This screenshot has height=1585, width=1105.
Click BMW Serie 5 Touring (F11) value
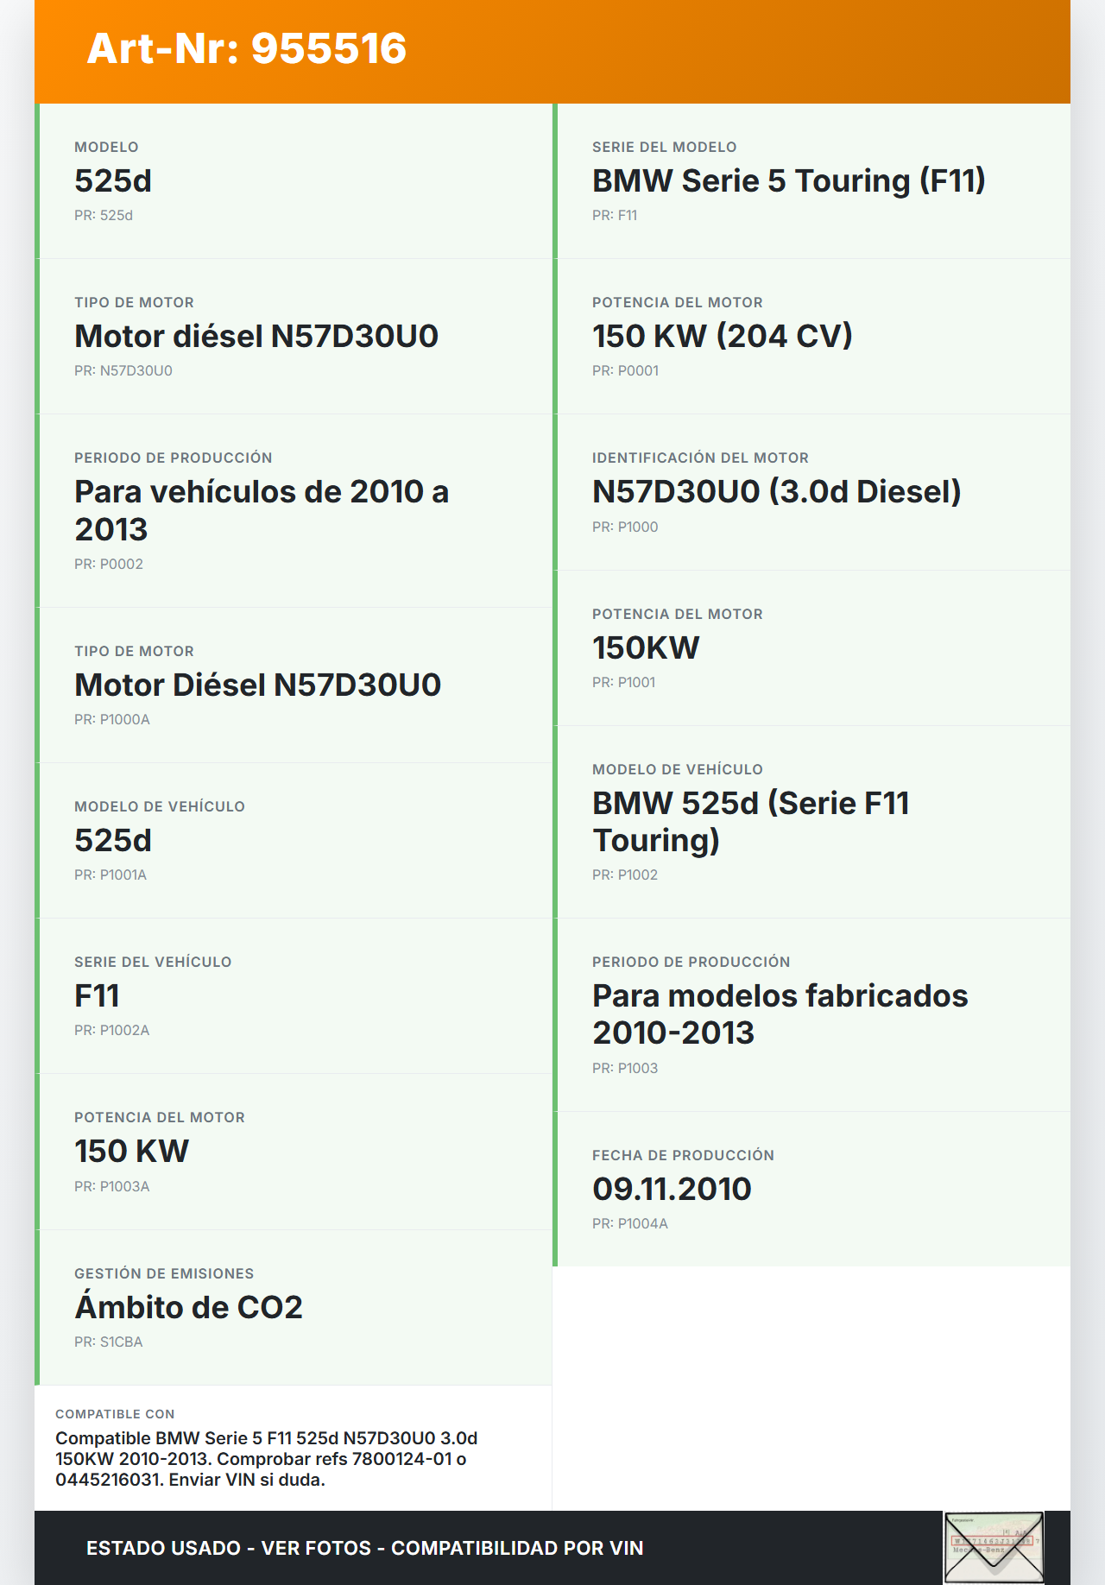click(x=788, y=181)
